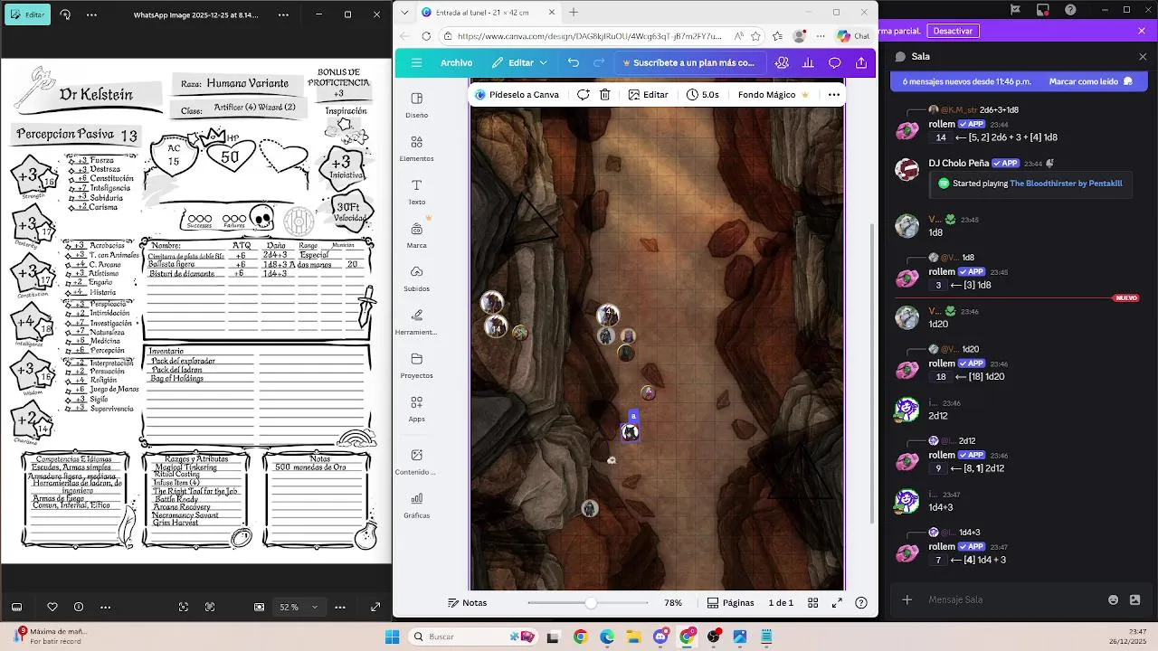Click Marcar como leído in Discord
Image resolution: width=1158 pixels, height=651 pixels.
tap(1090, 80)
